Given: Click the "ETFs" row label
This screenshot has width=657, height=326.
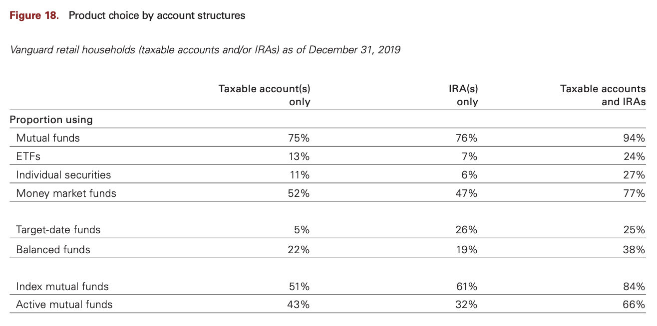Looking at the screenshot, I should click(x=28, y=157).
